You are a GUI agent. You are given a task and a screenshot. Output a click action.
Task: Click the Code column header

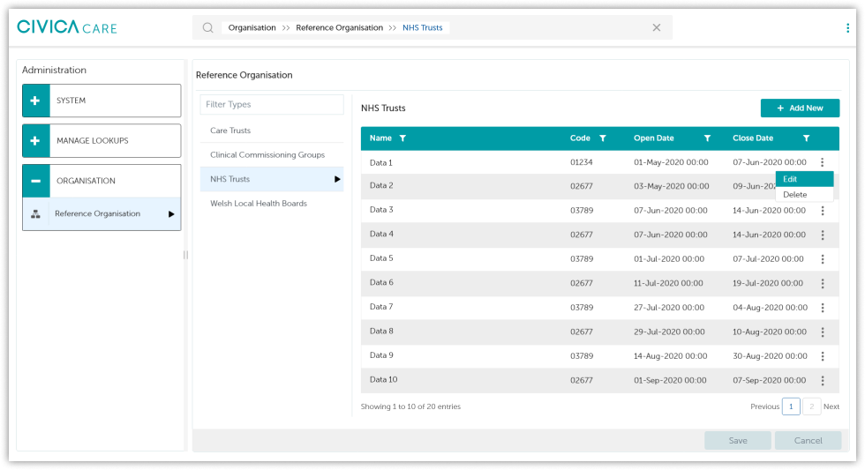click(x=580, y=138)
